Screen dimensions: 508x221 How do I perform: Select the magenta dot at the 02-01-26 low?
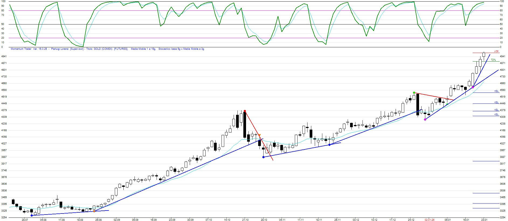click(x=425, y=119)
